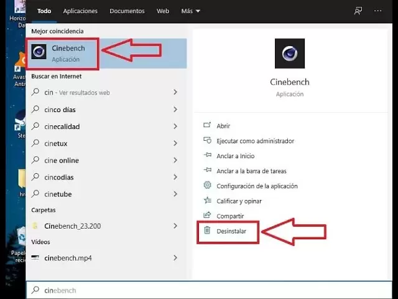Select Anclar a la barra de tareas
398x299 pixels.
pos(251,171)
